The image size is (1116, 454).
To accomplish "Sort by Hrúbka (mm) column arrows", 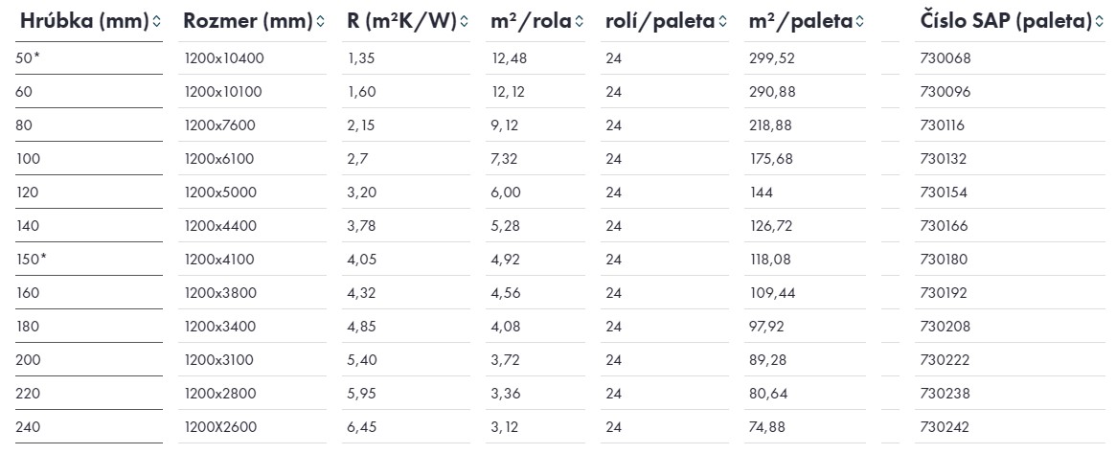I will (156, 22).
